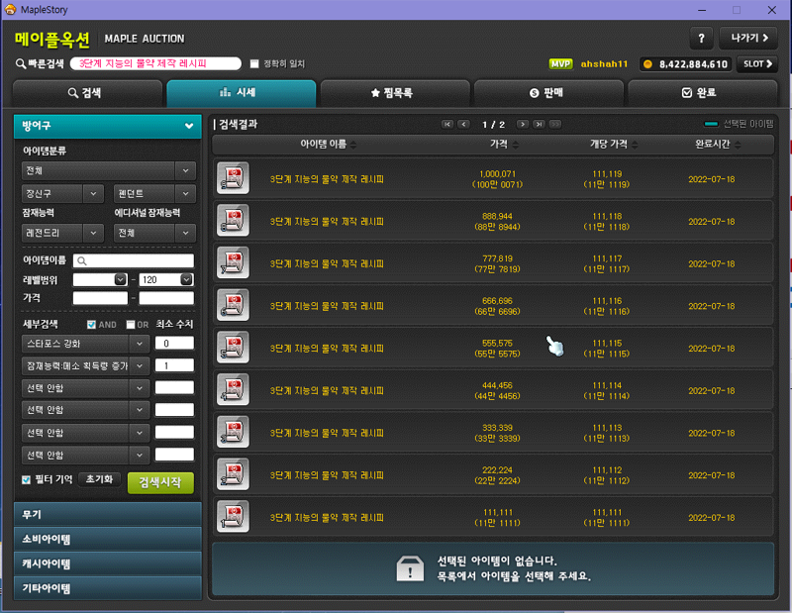The height and width of the screenshot is (613, 792).
Task: Click the recipe icon in the 555,575 row
Action: tap(233, 348)
